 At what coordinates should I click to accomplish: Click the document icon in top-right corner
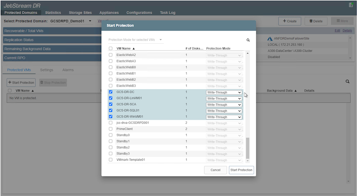click(x=351, y=5)
